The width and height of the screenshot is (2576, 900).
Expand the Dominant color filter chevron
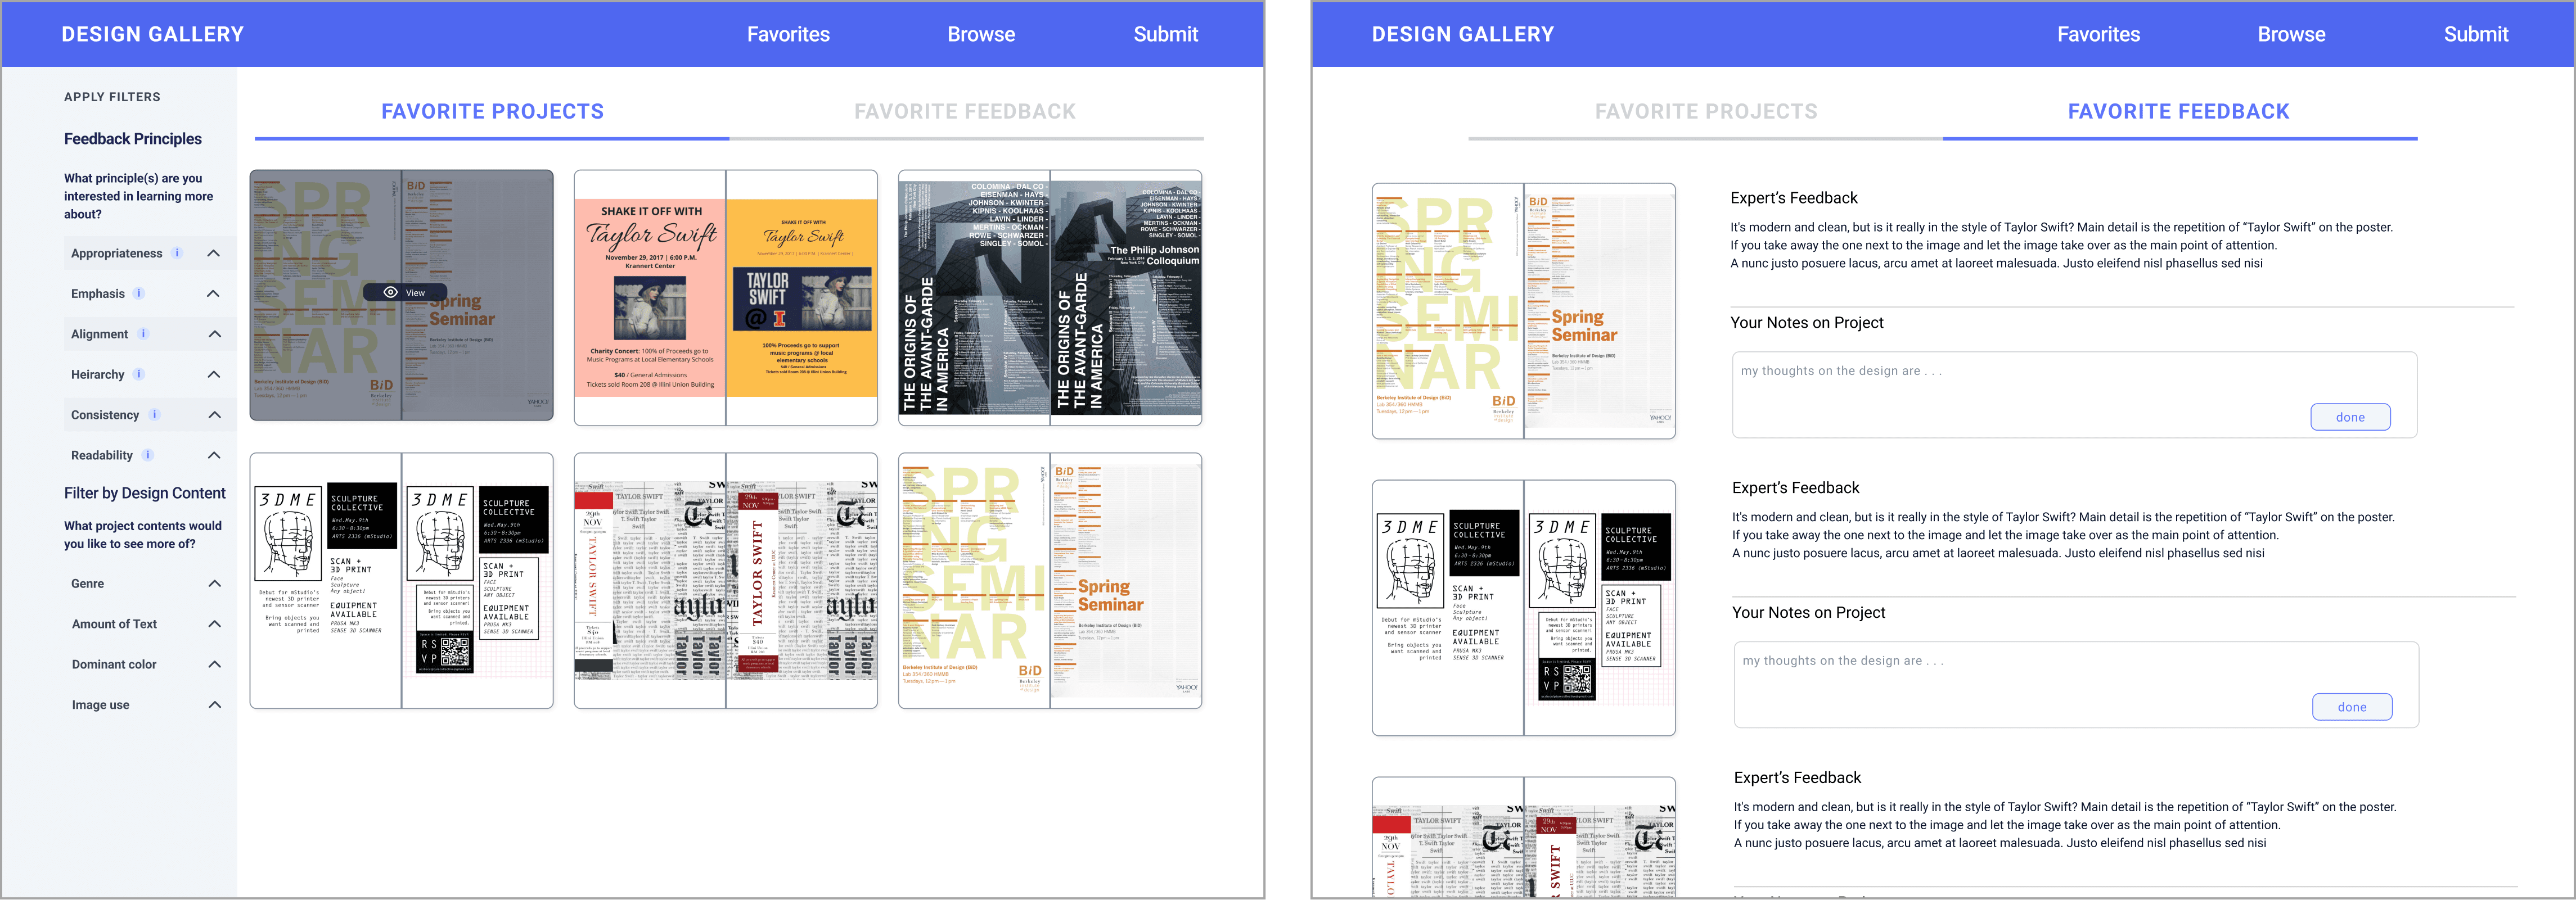pos(214,664)
